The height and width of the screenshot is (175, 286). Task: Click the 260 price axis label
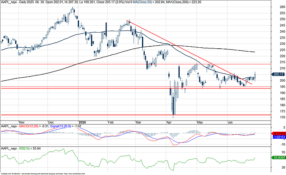pyautogui.click(x=282, y=7)
